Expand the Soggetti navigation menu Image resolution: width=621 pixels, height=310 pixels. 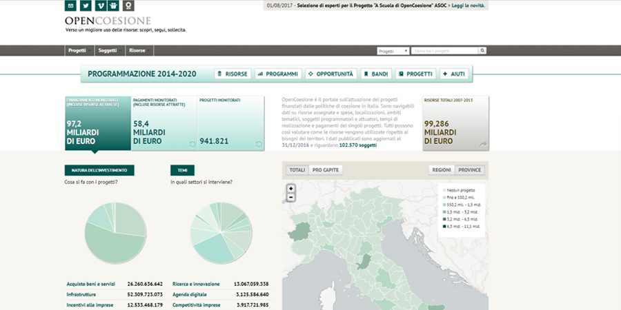click(x=108, y=51)
